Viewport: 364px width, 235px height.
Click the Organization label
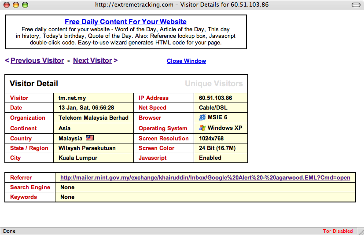28,118
